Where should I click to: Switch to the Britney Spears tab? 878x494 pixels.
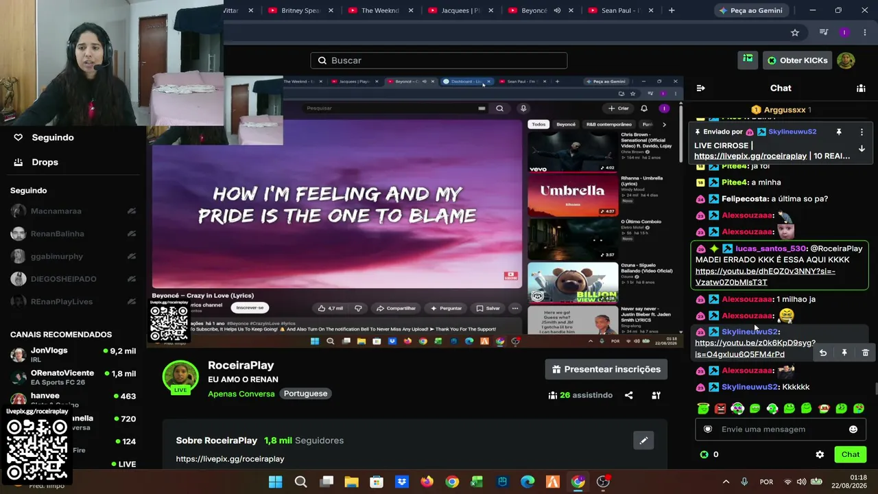300,10
